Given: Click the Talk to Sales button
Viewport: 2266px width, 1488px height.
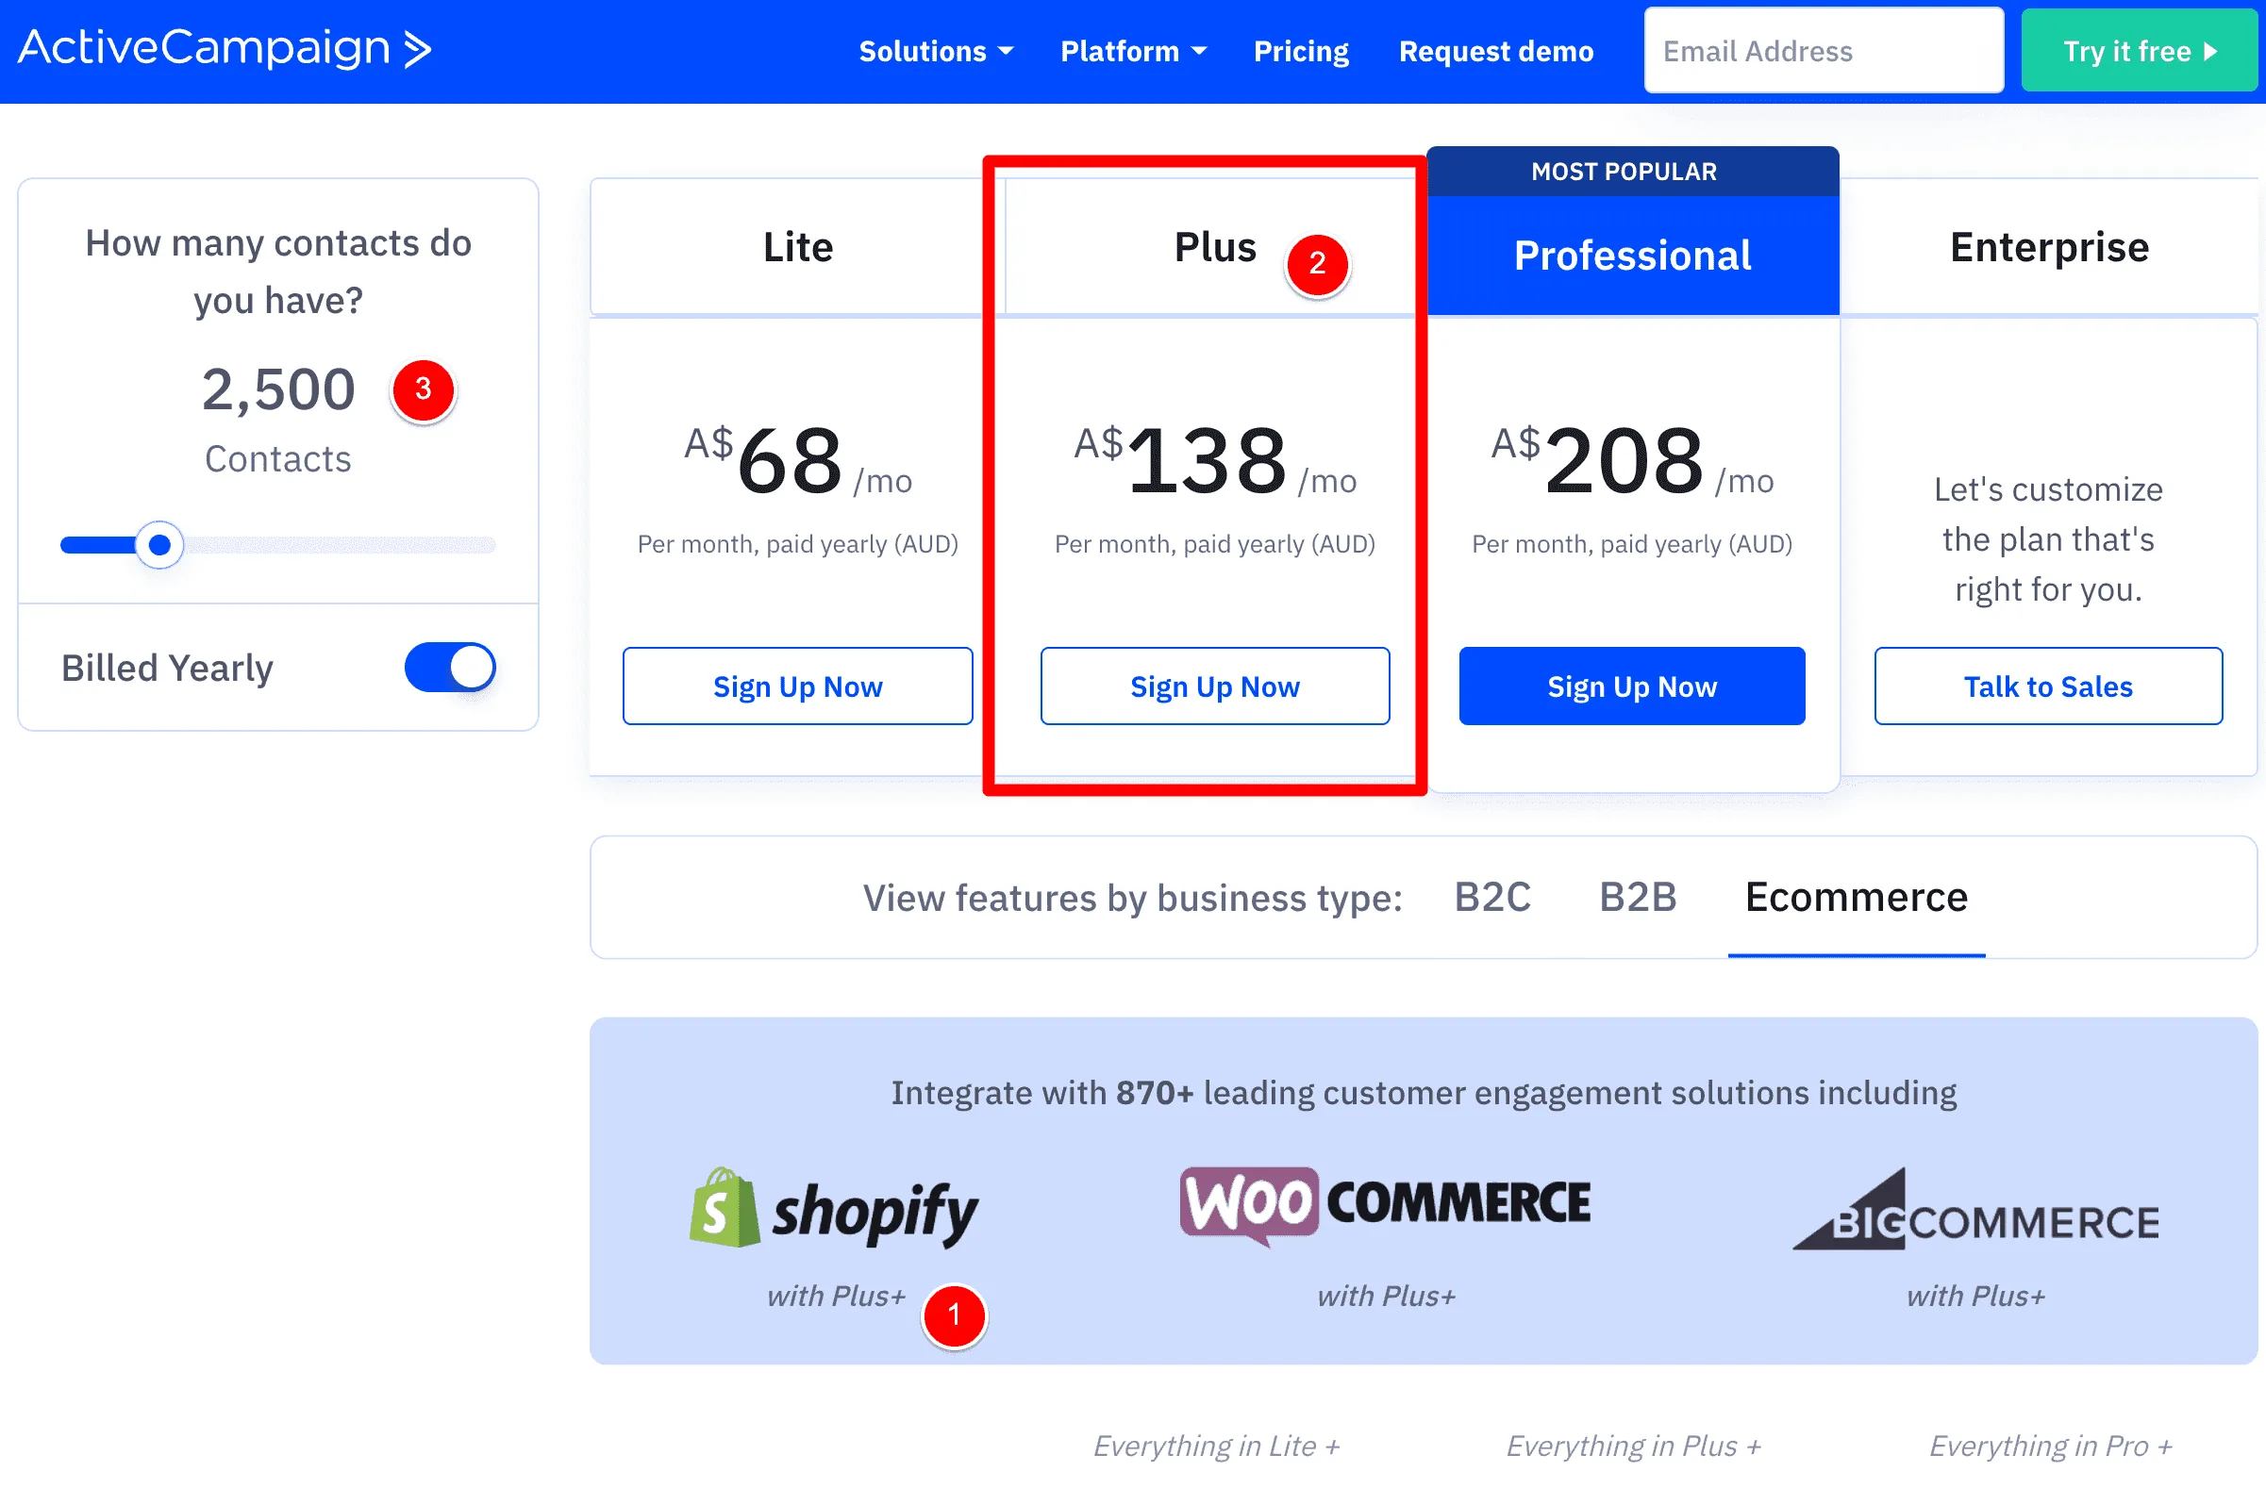Looking at the screenshot, I should click(x=2048, y=686).
